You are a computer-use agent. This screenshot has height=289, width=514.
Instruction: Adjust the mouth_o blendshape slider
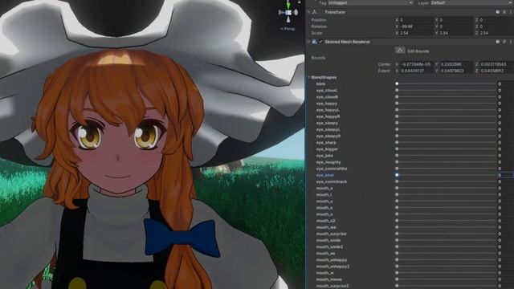tap(446, 214)
